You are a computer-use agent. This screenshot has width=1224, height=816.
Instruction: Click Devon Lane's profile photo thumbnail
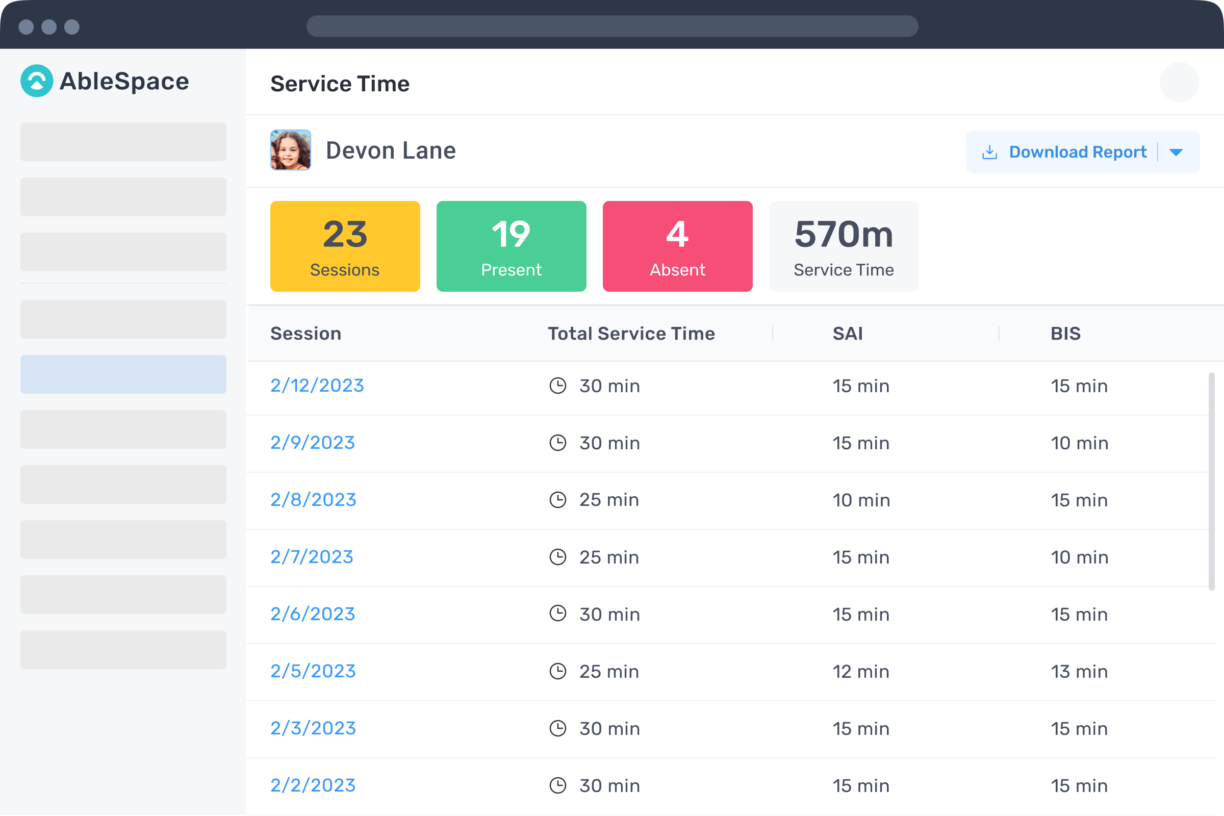click(x=290, y=150)
